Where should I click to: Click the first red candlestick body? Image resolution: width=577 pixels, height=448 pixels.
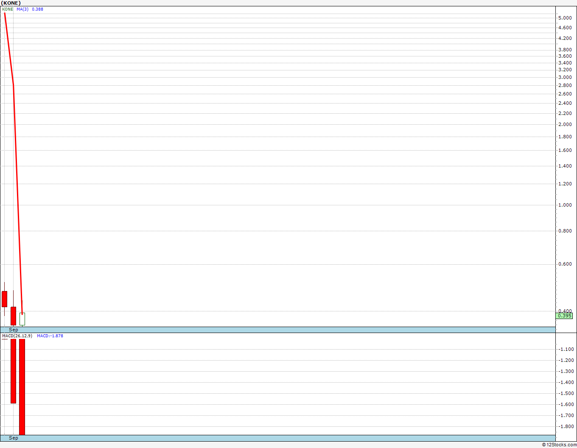tap(4, 299)
